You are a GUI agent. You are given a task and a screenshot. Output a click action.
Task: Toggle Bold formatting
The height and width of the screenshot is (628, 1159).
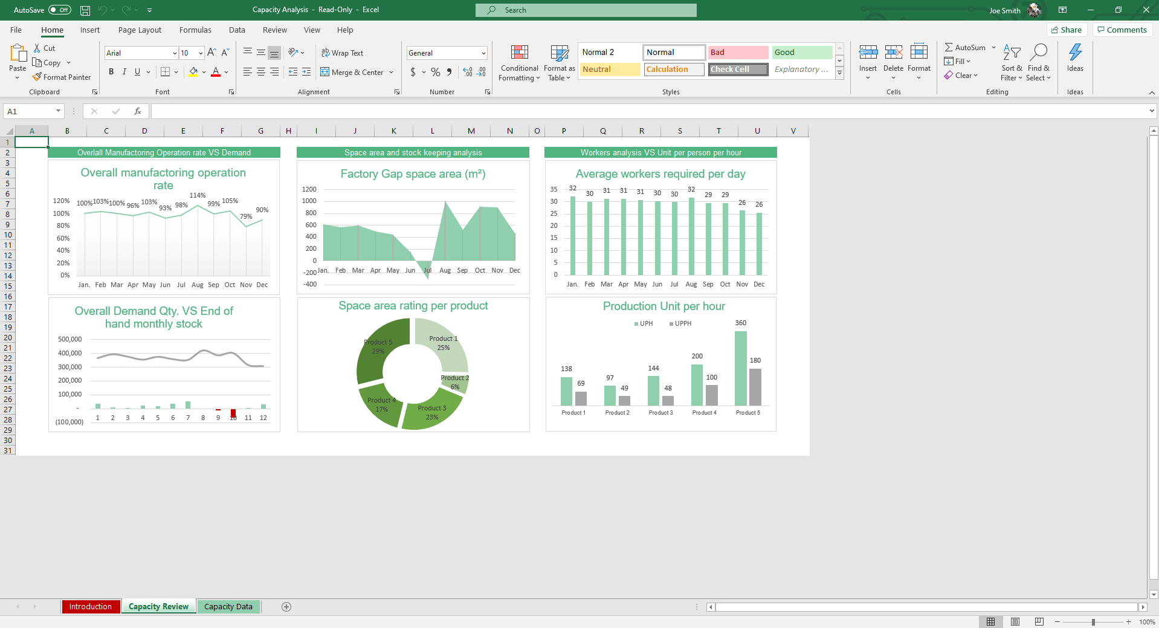(111, 72)
